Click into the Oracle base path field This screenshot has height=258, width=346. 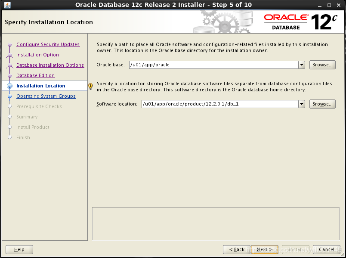pos(213,65)
